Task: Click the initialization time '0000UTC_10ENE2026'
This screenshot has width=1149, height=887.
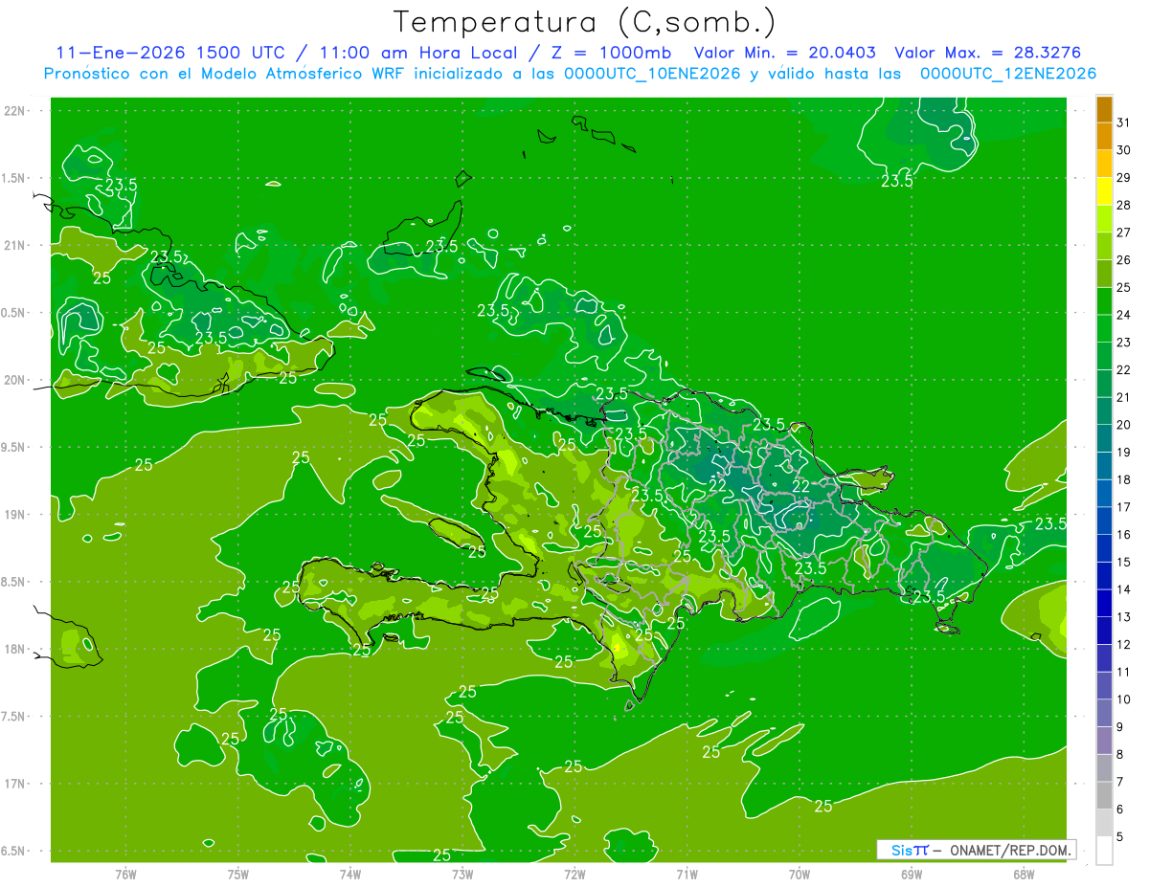Action: [651, 74]
